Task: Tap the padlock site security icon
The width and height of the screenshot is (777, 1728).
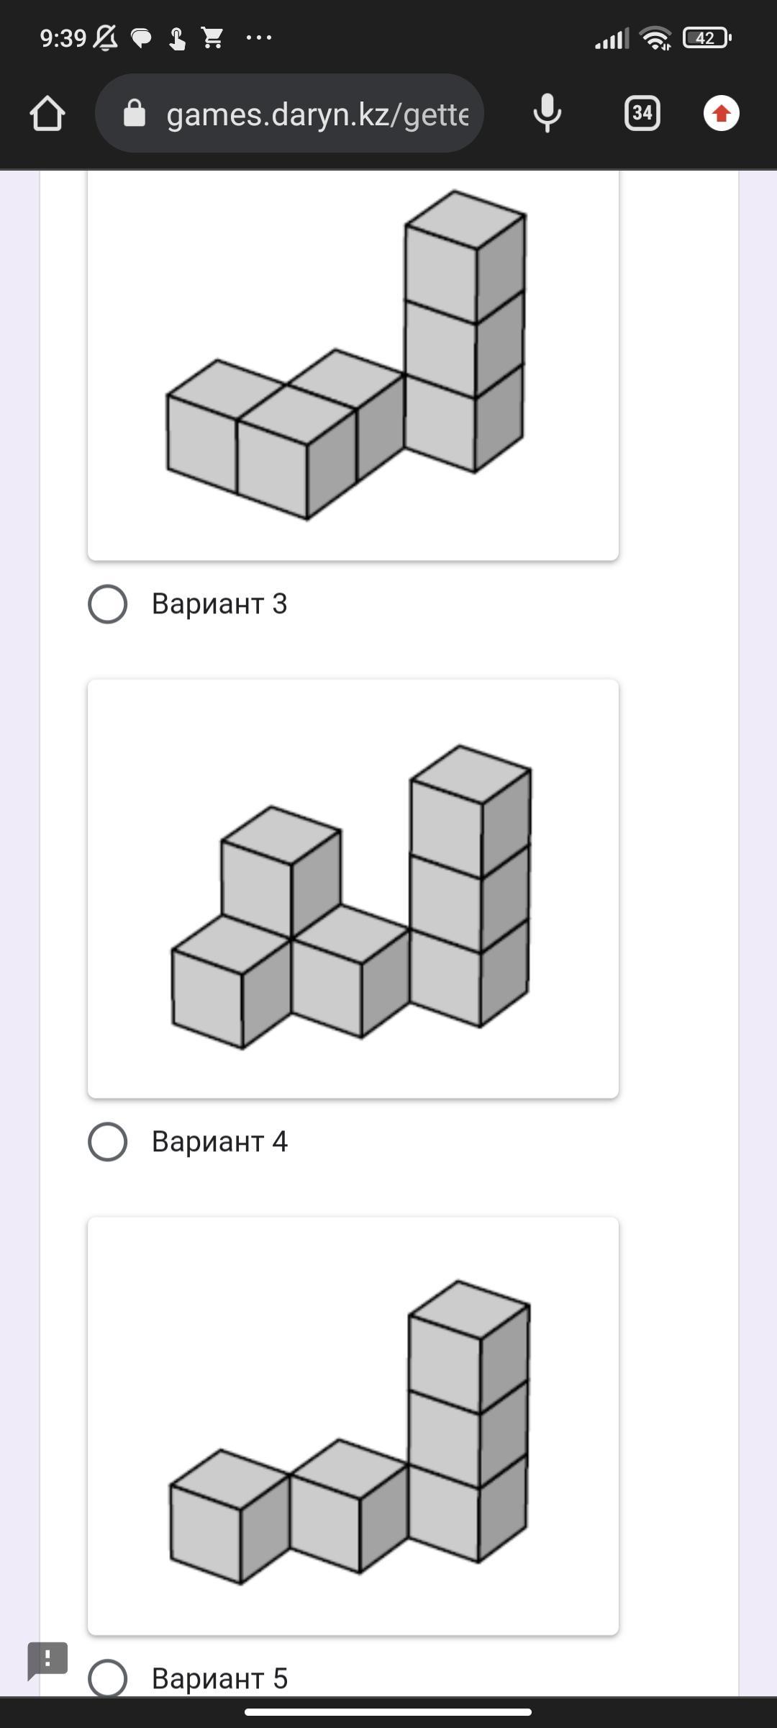Action: coord(135,113)
